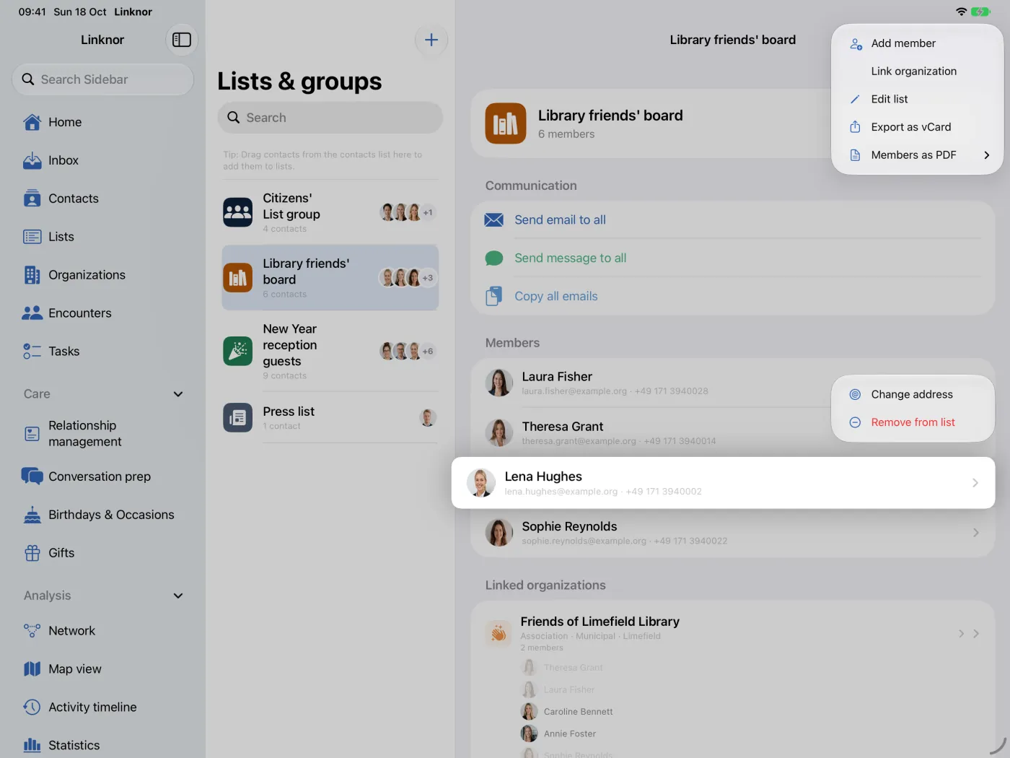Open the Citizens' List group
The height and width of the screenshot is (758, 1010).
(330, 213)
